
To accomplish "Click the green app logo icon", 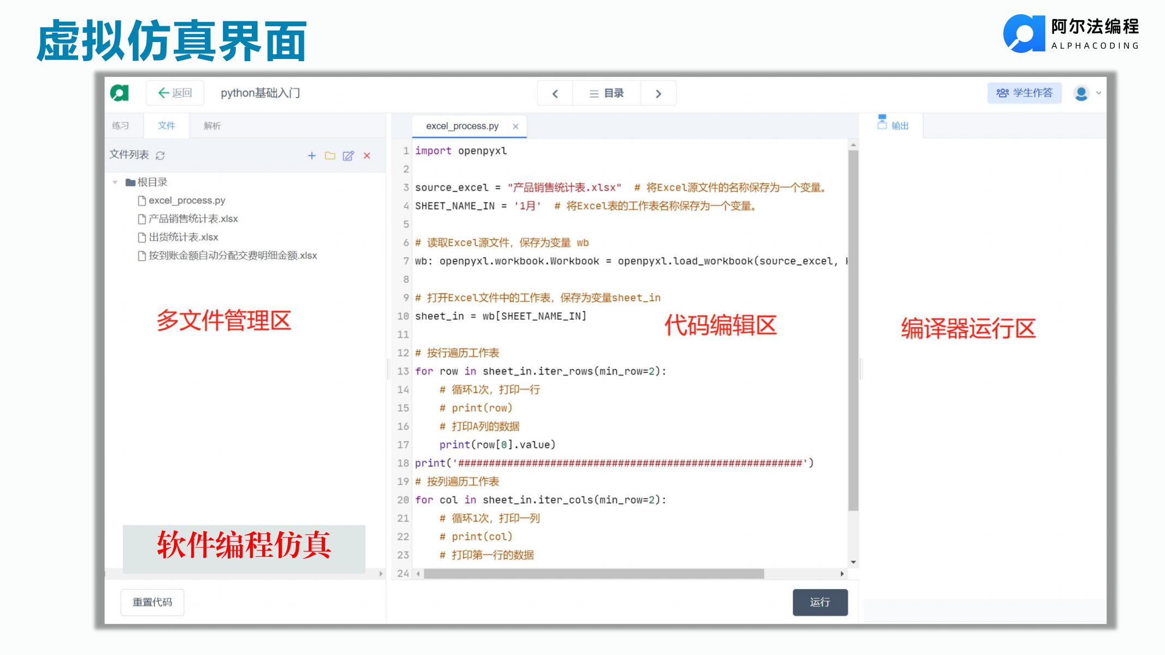I will click(x=120, y=93).
